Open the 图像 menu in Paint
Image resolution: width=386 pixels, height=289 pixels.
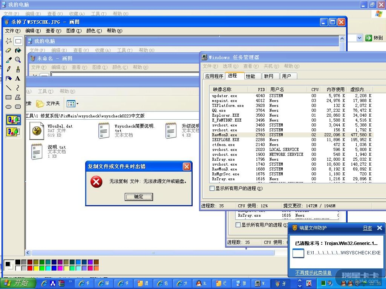[x=74, y=31]
